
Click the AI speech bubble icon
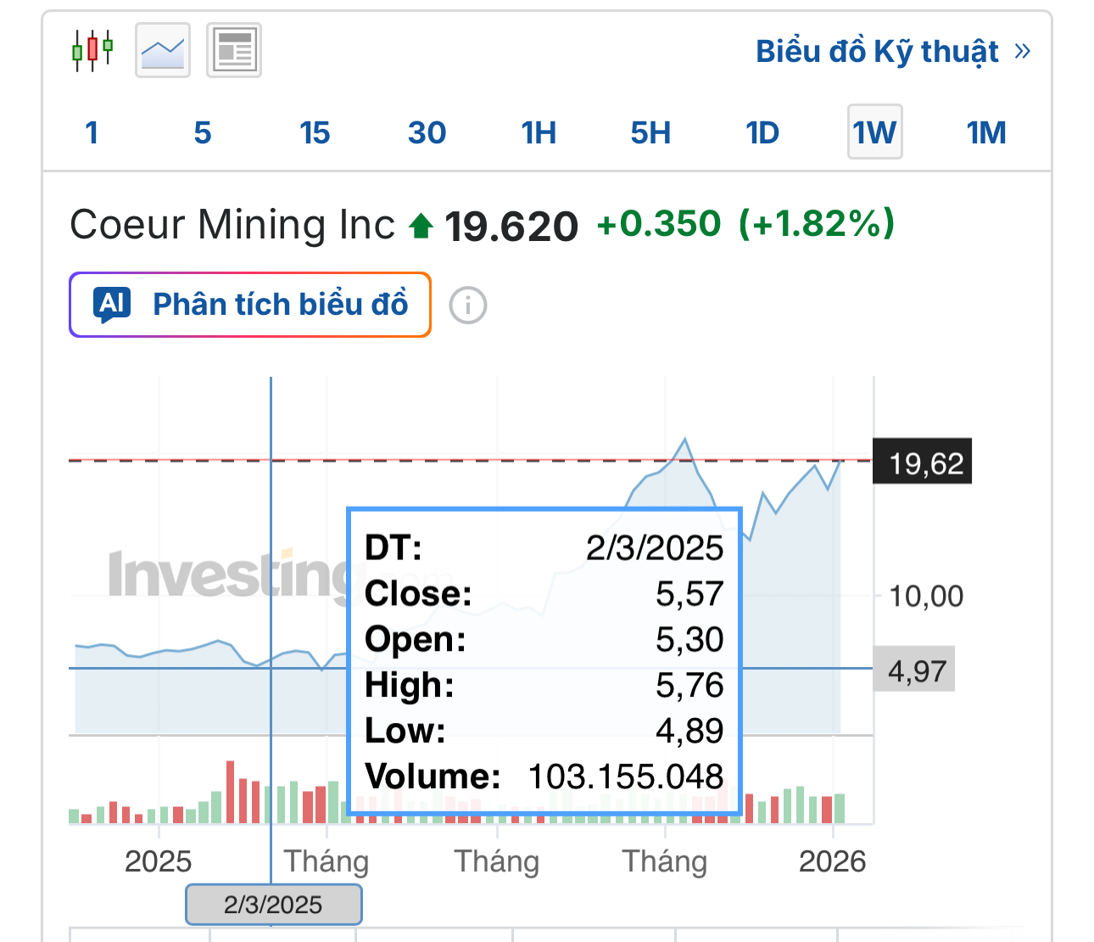pyautogui.click(x=114, y=305)
